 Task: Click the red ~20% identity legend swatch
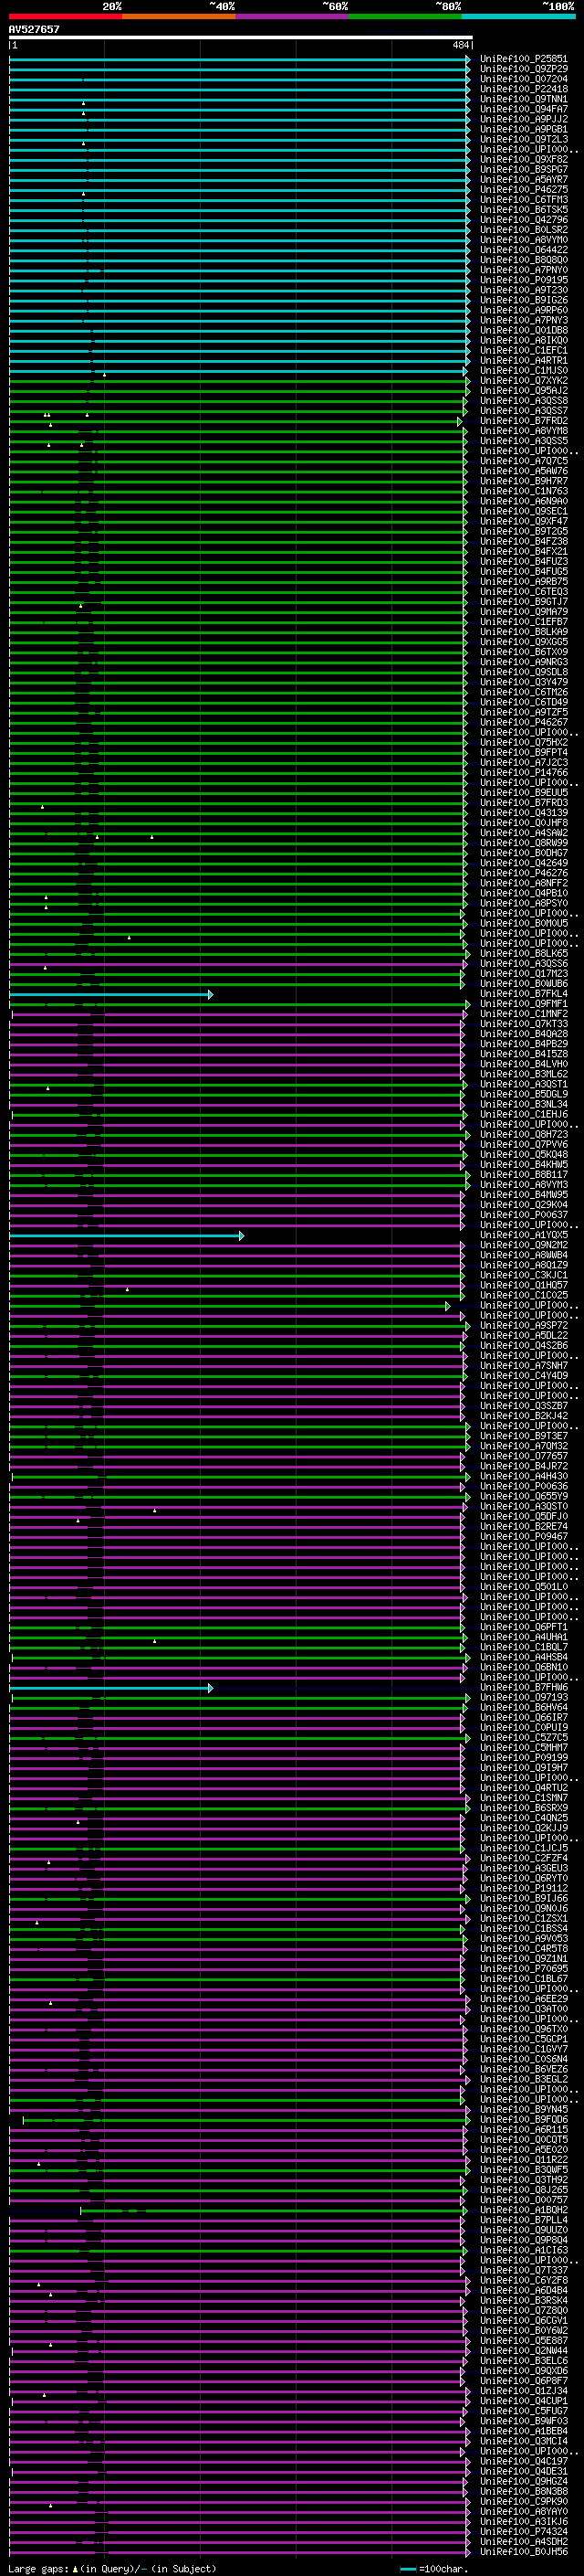(65, 16)
